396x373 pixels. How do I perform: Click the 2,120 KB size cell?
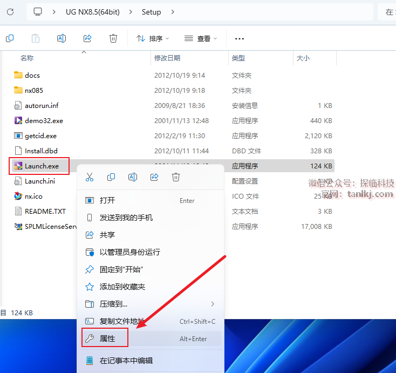[318, 135]
